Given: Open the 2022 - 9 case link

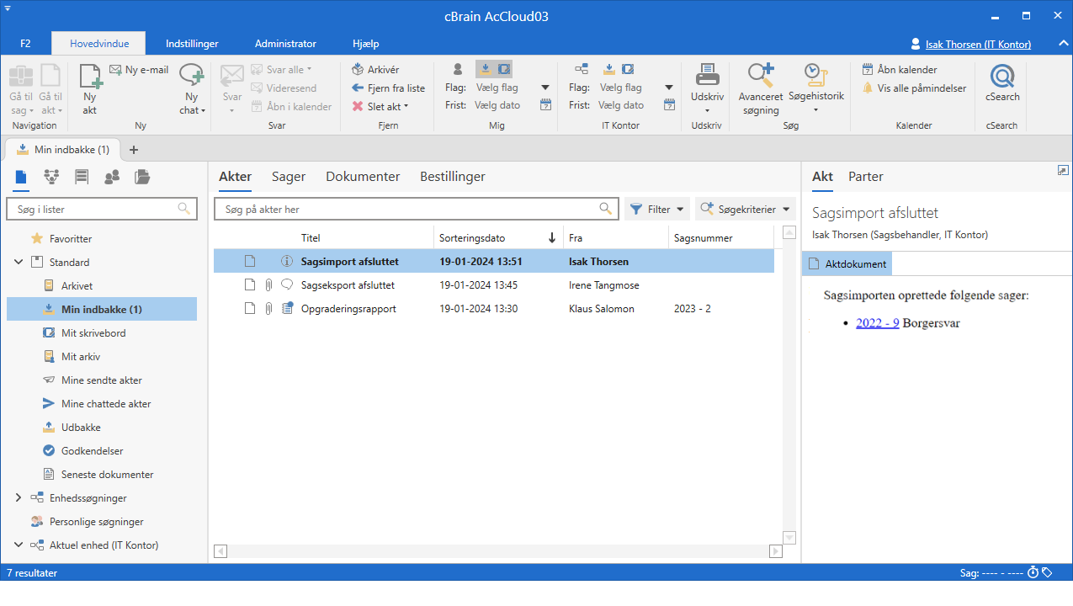Looking at the screenshot, I should click(877, 323).
